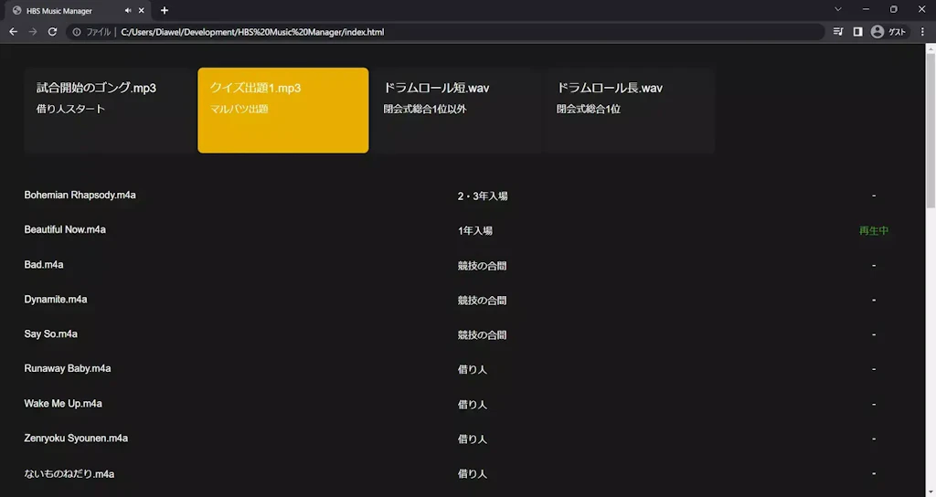The height and width of the screenshot is (497, 936).
Task: Maximize the browser window
Action: click(x=894, y=9)
